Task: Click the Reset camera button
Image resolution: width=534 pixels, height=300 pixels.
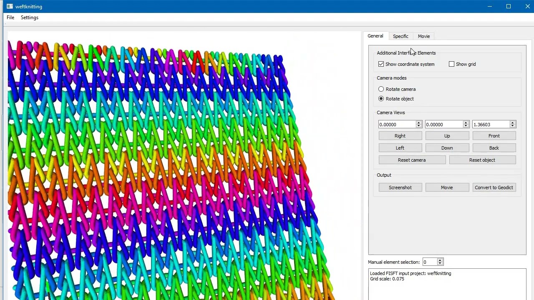Action: point(412,160)
